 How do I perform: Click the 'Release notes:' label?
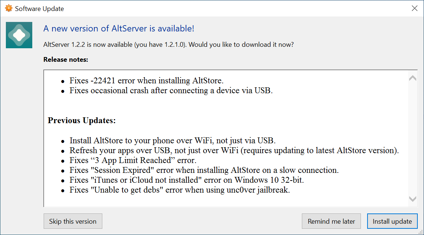click(66, 60)
